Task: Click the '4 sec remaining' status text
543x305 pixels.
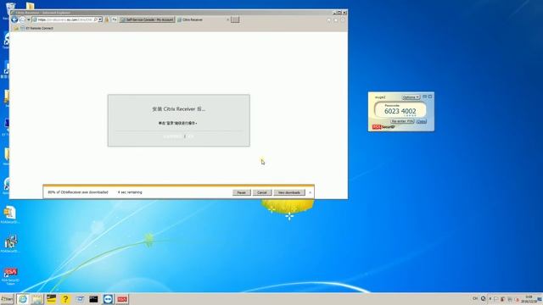Action: 130,192
